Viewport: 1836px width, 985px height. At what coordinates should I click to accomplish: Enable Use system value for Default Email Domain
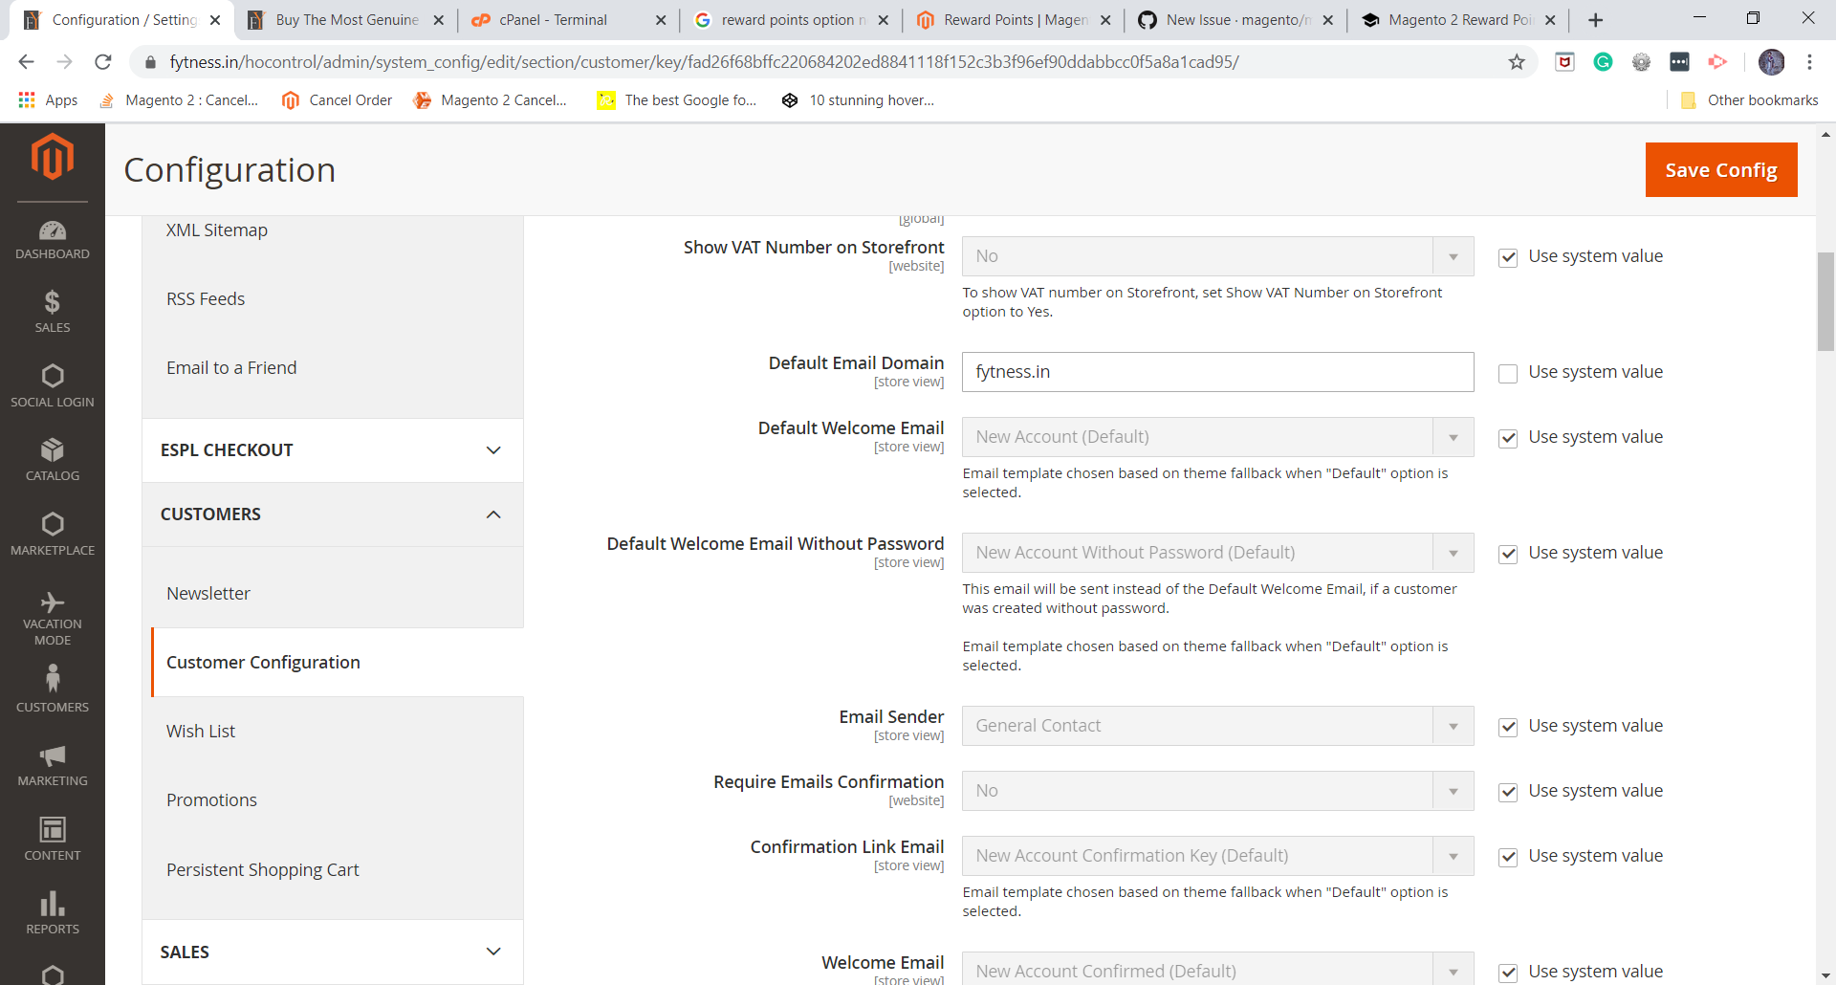coord(1508,373)
